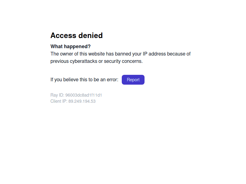Click the Client IP line
The image size is (246, 184).
pyautogui.click(x=73, y=101)
